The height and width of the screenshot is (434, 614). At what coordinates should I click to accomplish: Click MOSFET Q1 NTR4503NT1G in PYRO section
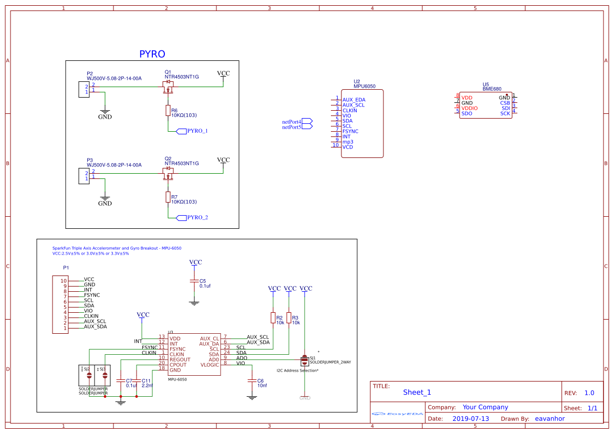[169, 87]
